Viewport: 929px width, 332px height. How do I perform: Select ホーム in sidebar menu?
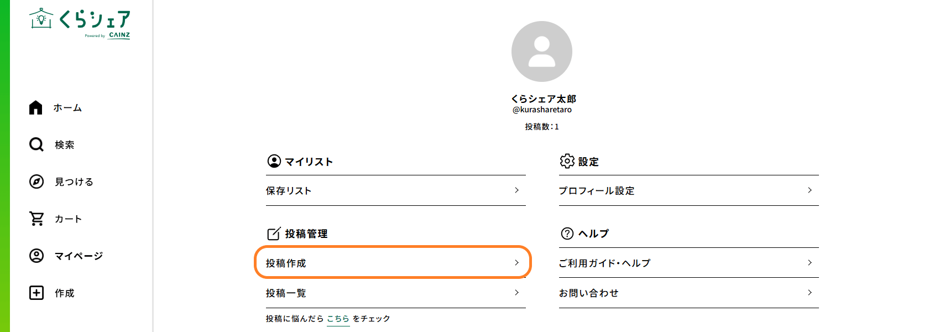pos(67,108)
